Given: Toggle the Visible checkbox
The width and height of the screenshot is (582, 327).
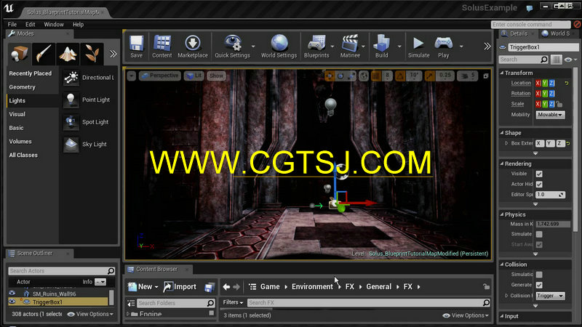Looking at the screenshot, I should pos(539,174).
